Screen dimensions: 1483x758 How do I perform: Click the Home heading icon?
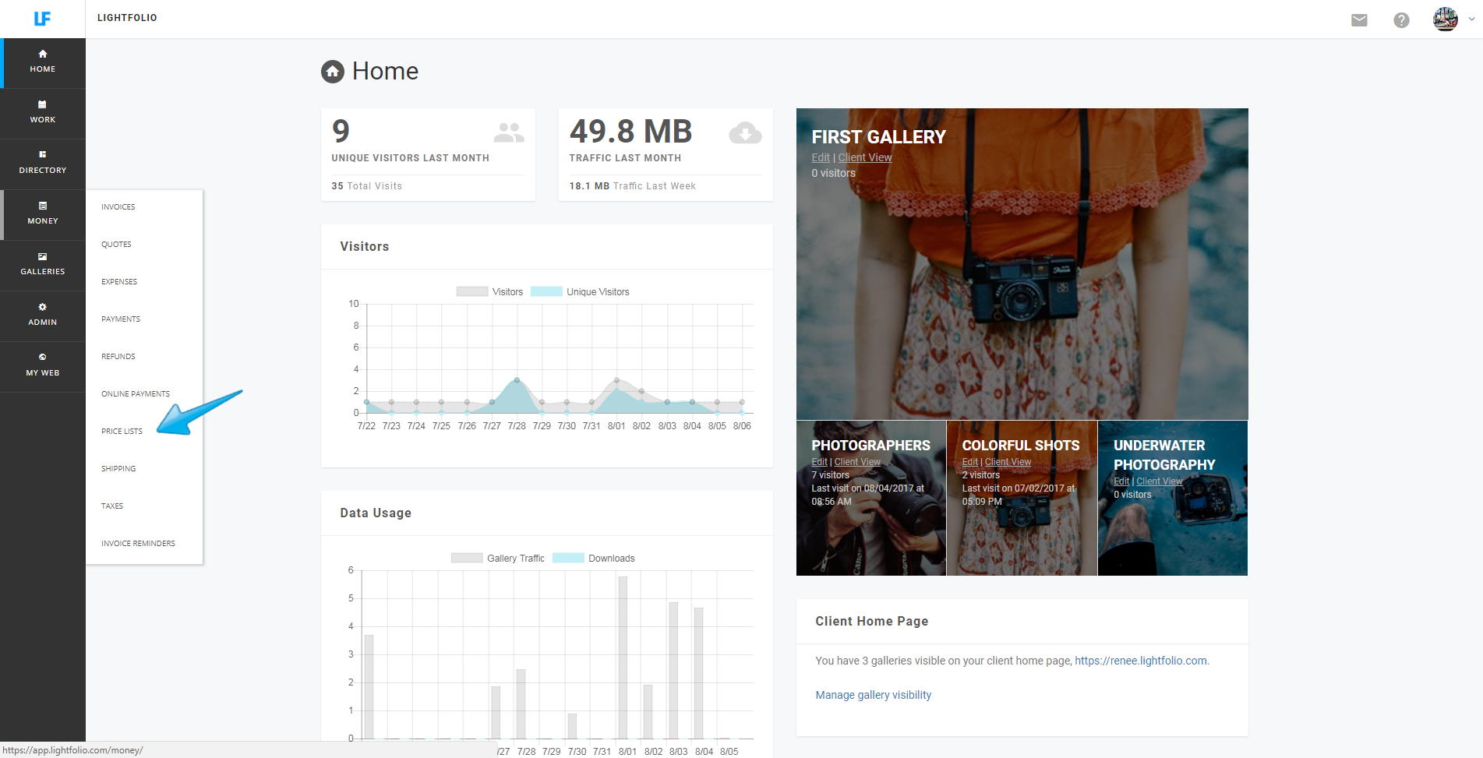(333, 72)
